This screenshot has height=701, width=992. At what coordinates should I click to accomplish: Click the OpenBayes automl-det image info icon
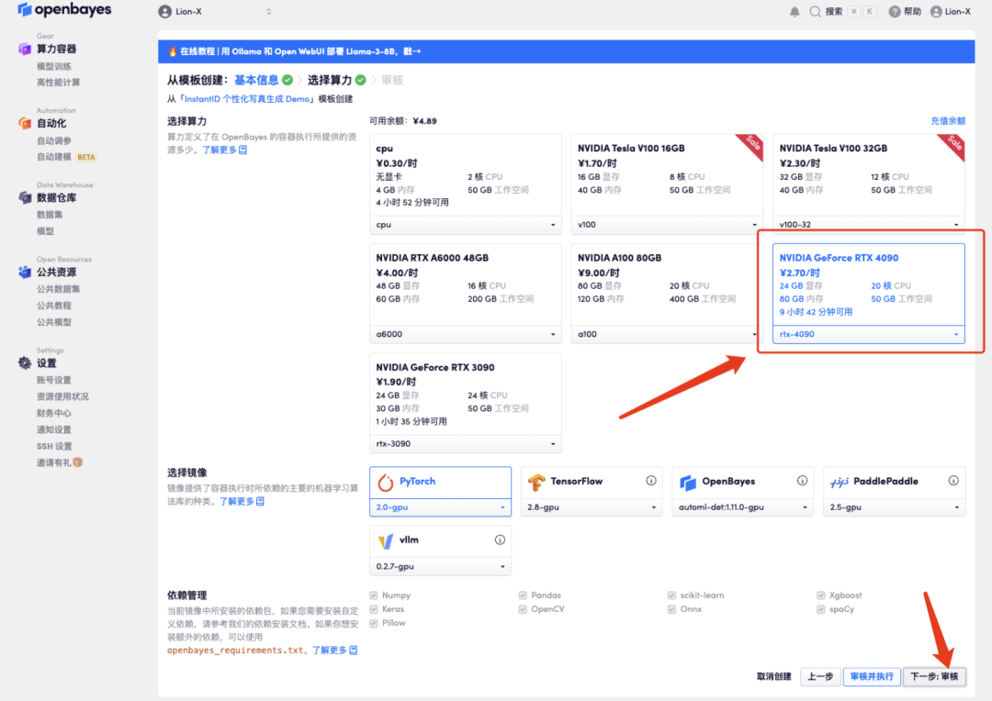click(x=803, y=481)
